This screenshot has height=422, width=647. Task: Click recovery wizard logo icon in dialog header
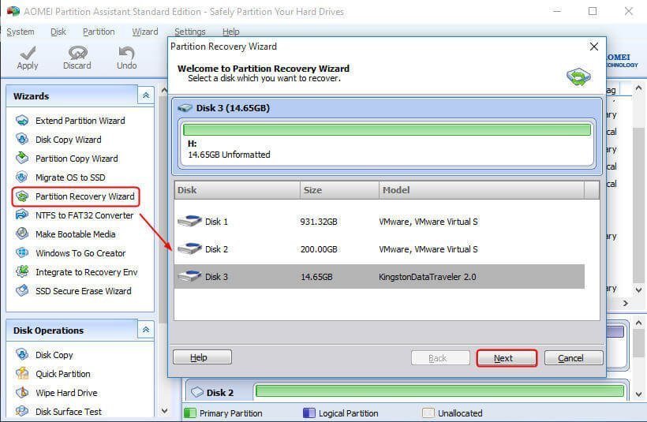click(x=578, y=77)
